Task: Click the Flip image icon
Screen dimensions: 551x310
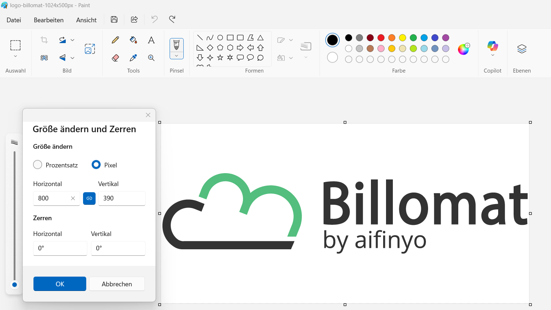Action: point(63,57)
